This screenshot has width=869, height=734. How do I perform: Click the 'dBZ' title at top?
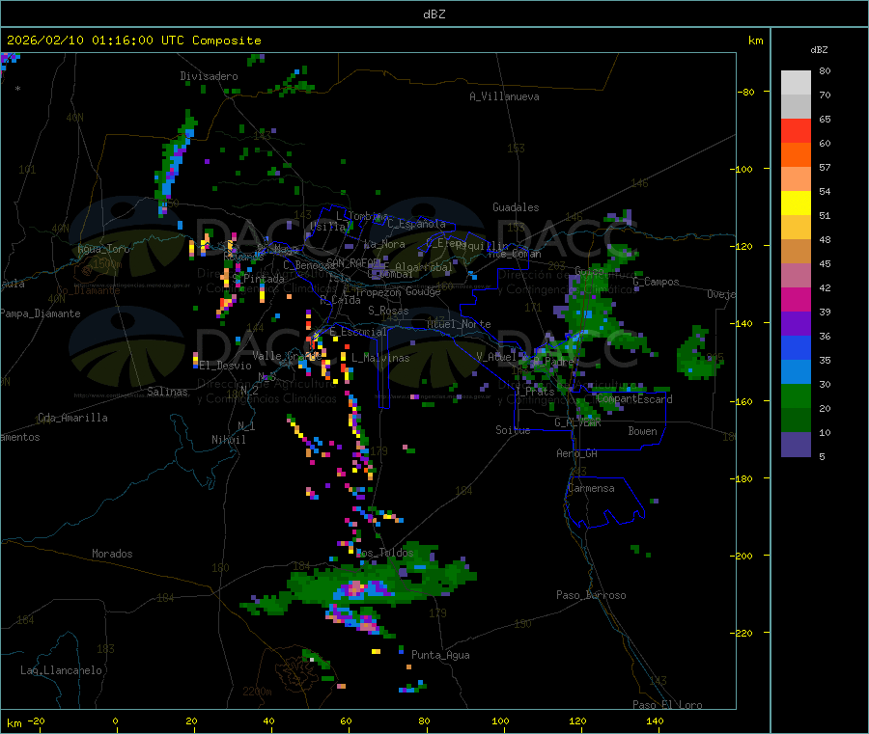pos(434,14)
